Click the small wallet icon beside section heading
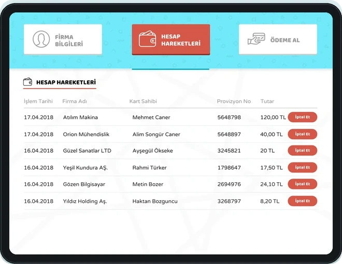The image size is (342, 264). (x=27, y=82)
